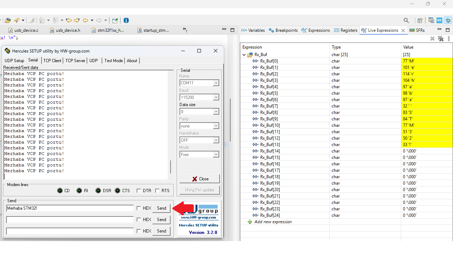Open the 115200 baud rate dropdown
The image size is (453, 260).
(x=216, y=97)
